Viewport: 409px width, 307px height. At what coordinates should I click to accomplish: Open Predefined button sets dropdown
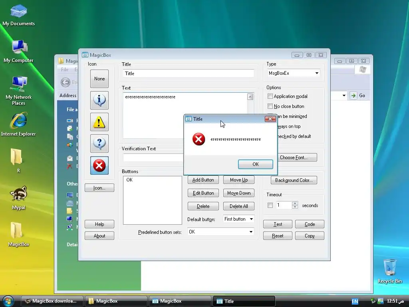(x=251, y=232)
